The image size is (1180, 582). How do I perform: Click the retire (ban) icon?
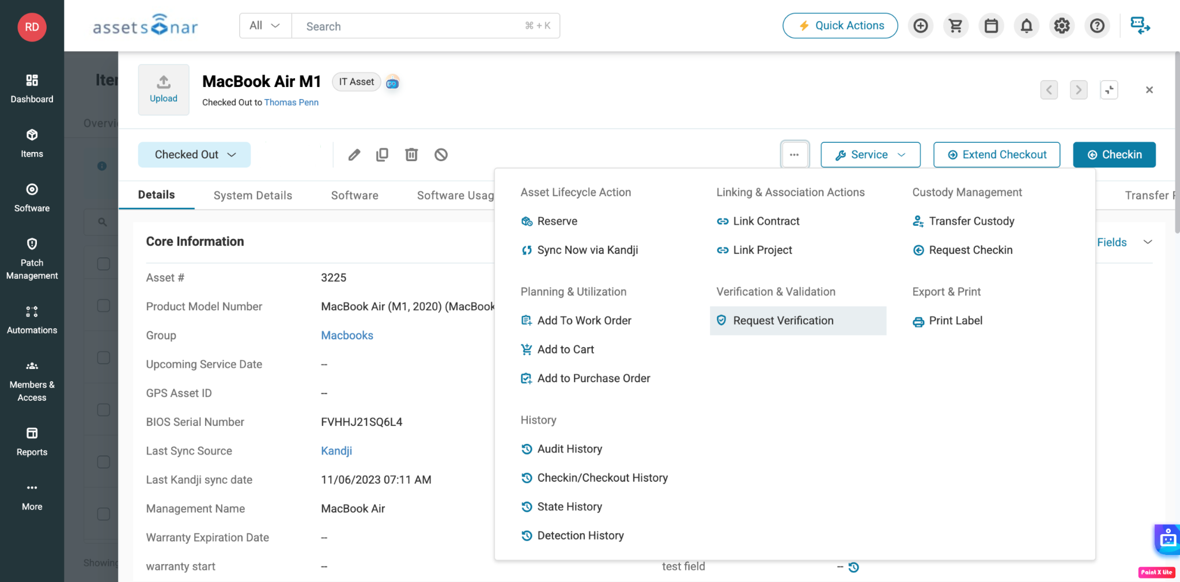[x=441, y=155]
